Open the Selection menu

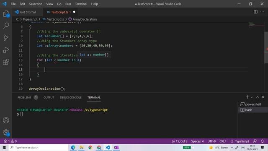36,4
